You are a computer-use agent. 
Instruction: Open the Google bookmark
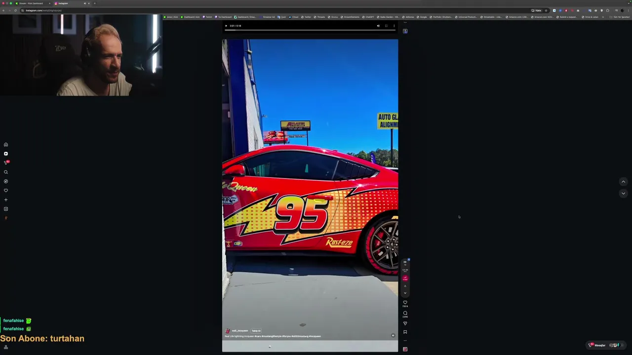(422, 17)
